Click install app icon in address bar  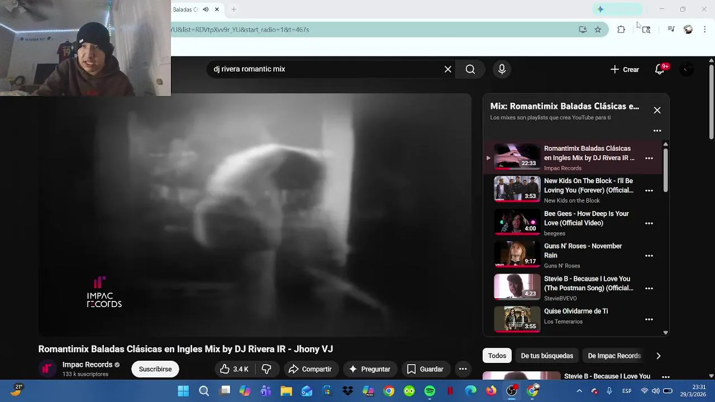coord(583,30)
